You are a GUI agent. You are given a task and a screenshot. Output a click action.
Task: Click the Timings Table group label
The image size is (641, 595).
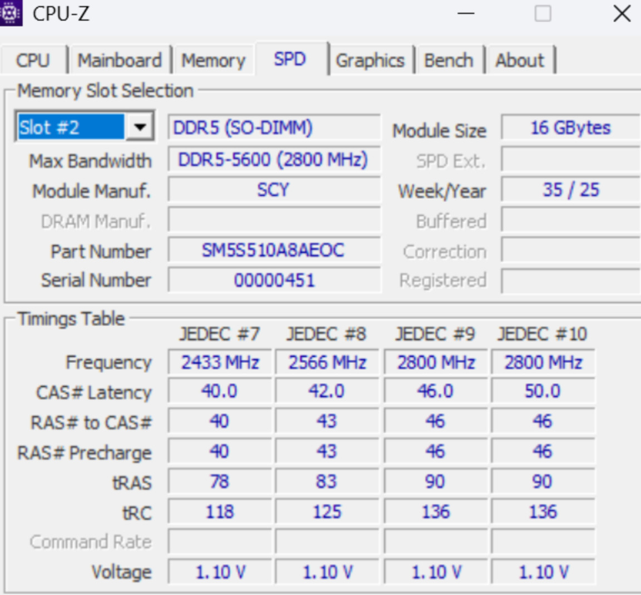[x=71, y=319]
